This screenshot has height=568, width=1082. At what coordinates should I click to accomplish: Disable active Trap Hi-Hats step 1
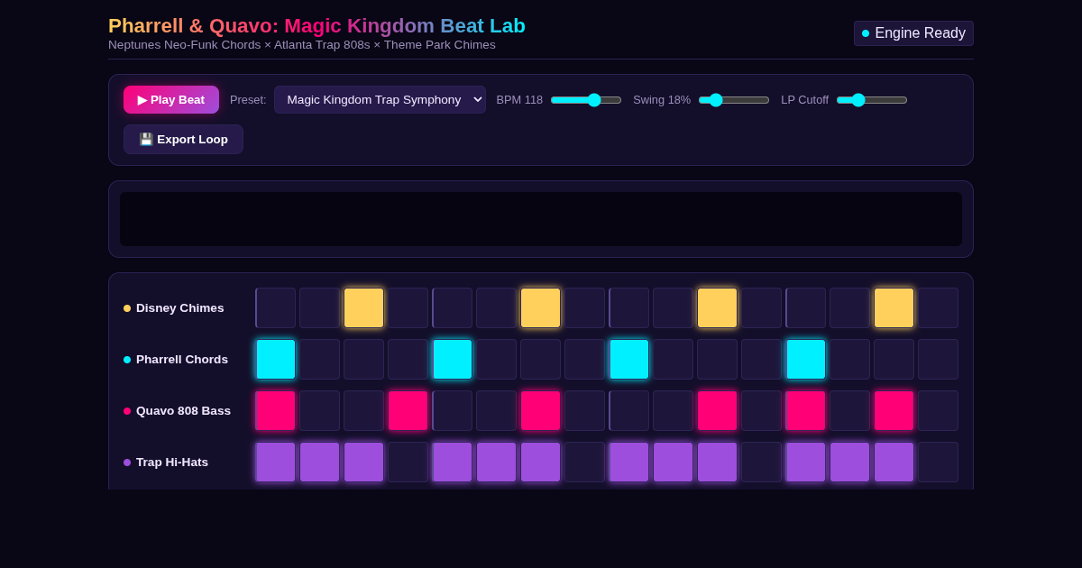(276, 463)
